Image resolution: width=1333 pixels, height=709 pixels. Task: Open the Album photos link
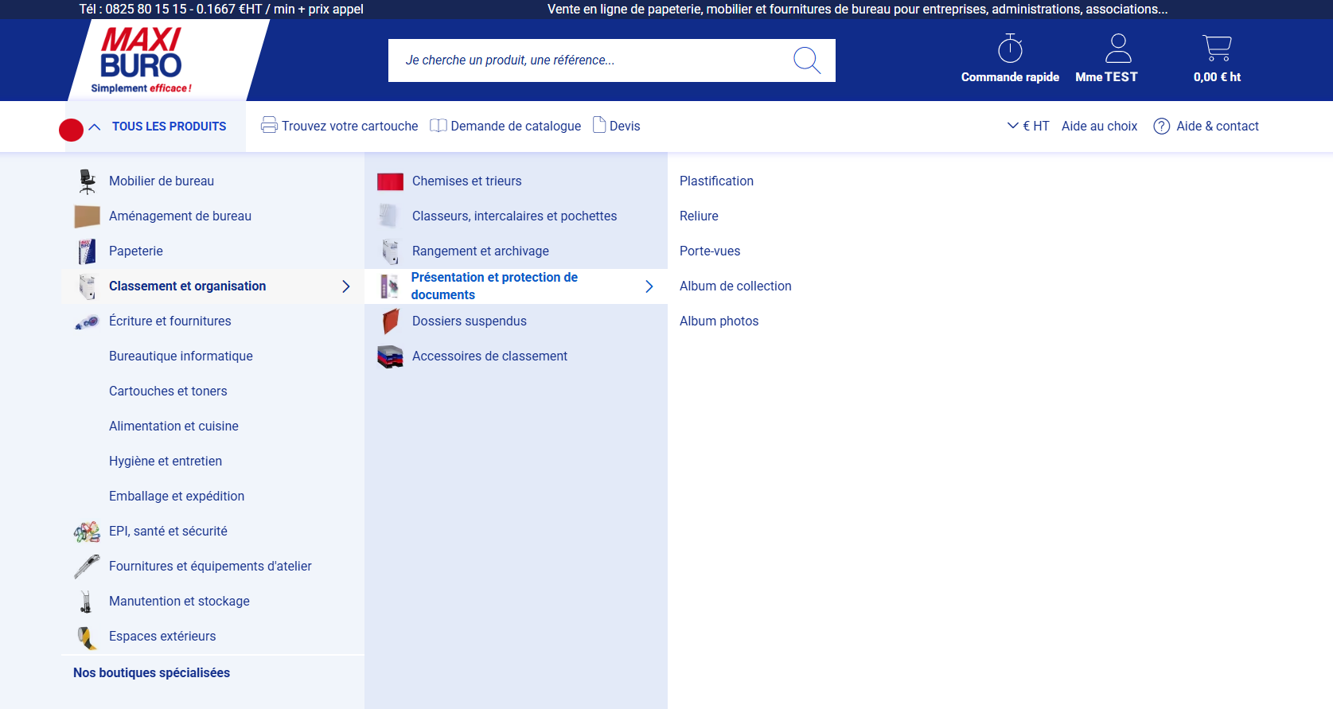[719, 321]
